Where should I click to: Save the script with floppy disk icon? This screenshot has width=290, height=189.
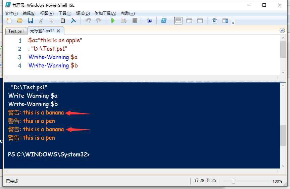(31, 21)
